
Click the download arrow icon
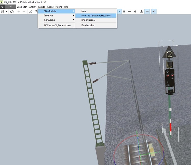[x=142, y=11]
